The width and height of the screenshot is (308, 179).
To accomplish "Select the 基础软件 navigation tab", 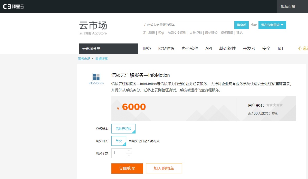I will 227,49.
